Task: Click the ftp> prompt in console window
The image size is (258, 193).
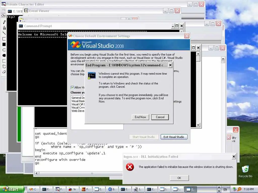Action: click(x=11, y=17)
